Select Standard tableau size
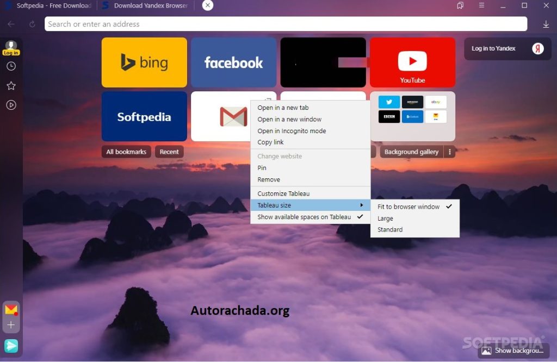This screenshot has height=362, width=557. (x=415, y=229)
